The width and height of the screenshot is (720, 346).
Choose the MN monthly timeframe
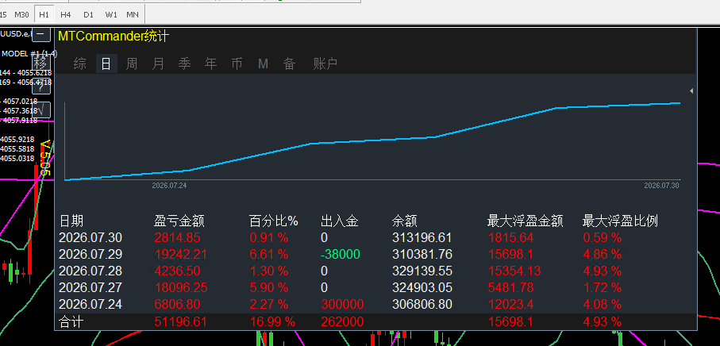pos(133,15)
